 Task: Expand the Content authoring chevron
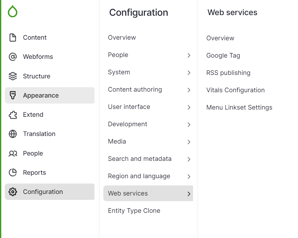189,90
